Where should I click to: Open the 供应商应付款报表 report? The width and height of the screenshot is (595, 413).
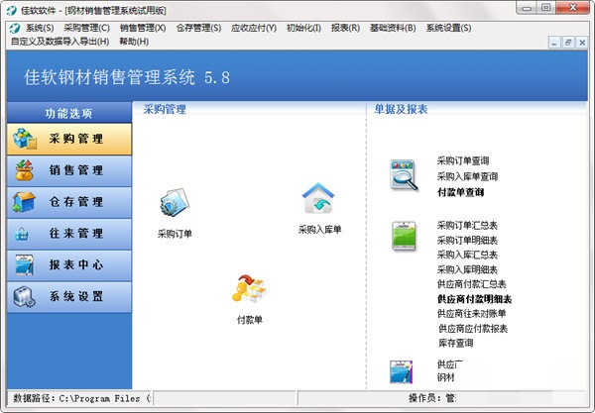coord(473,329)
